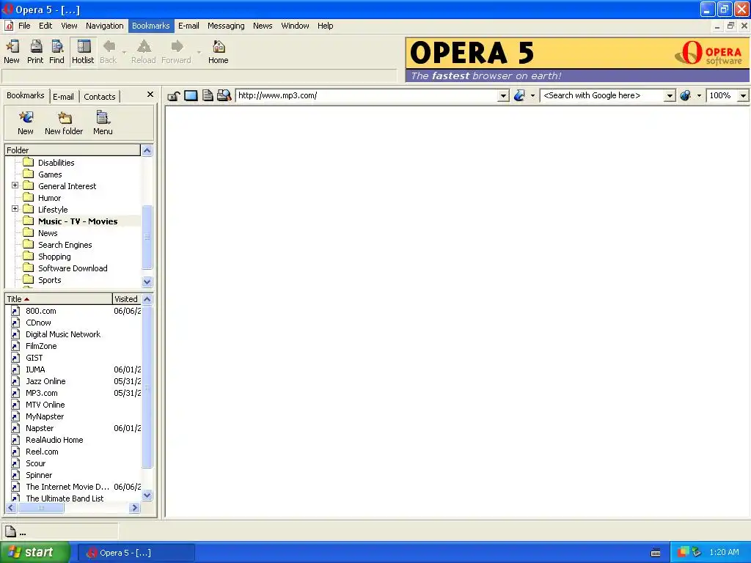The width and height of the screenshot is (751, 563).
Task: Open the CDnow bookmark
Action: click(x=38, y=323)
